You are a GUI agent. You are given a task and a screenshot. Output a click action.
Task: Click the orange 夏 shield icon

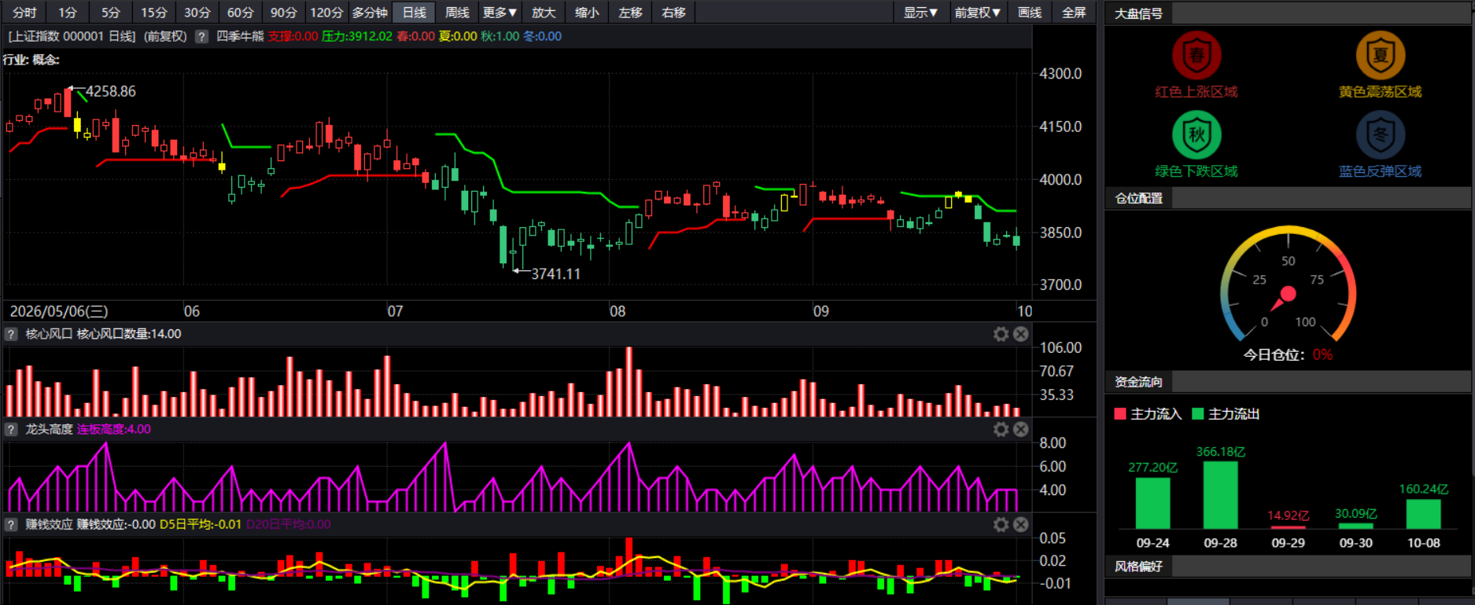pyautogui.click(x=1380, y=56)
